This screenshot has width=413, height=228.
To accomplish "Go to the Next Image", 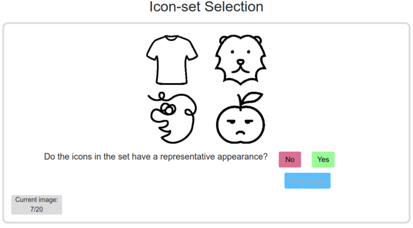I will click(307, 181).
